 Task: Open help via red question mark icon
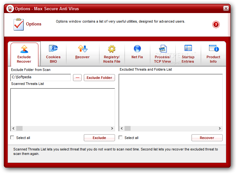click(x=216, y=24)
